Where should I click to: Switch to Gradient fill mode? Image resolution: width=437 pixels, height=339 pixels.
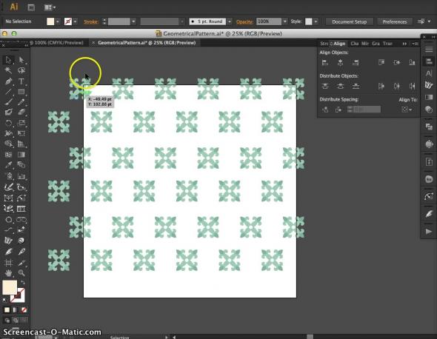pos(16,310)
